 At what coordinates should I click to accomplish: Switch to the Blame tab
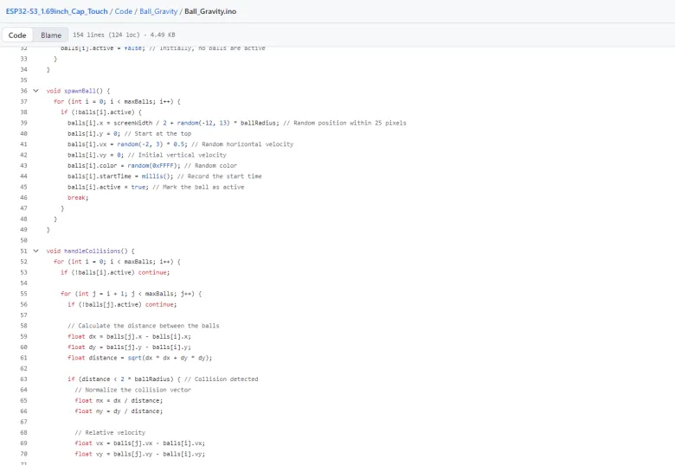(x=51, y=35)
